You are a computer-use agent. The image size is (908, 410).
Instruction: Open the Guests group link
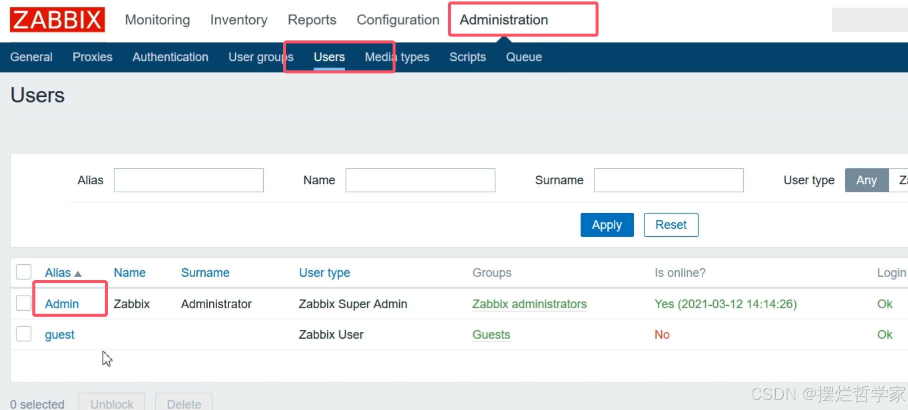pos(491,335)
